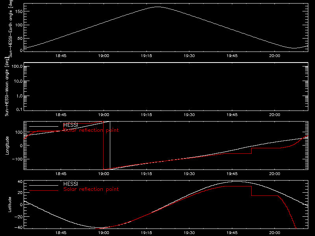Viewport: 315px width, 236px height.
Task: Click the -100 tick on Longitude axis
Action: [x=17, y=159]
